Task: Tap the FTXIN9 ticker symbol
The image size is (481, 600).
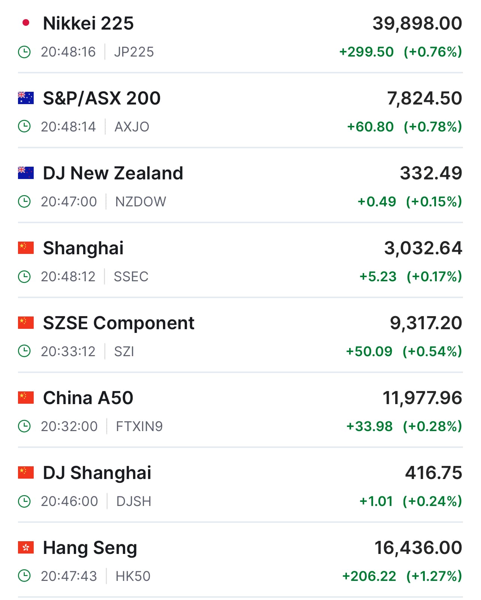Action: point(139,426)
